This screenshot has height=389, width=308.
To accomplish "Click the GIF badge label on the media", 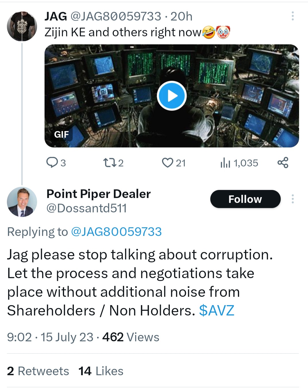I will pyautogui.click(x=61, y=134).
